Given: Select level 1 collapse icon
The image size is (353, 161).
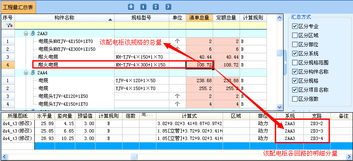Looking at the screenshot, I should pyautogui.click(x=143, y=7).
